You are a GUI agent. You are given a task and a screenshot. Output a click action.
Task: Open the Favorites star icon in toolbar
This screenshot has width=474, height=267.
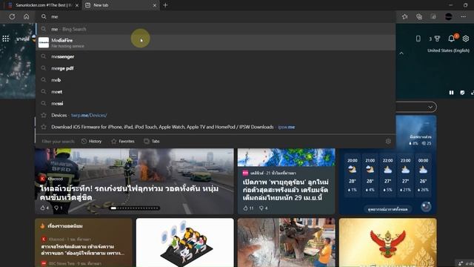405,16
